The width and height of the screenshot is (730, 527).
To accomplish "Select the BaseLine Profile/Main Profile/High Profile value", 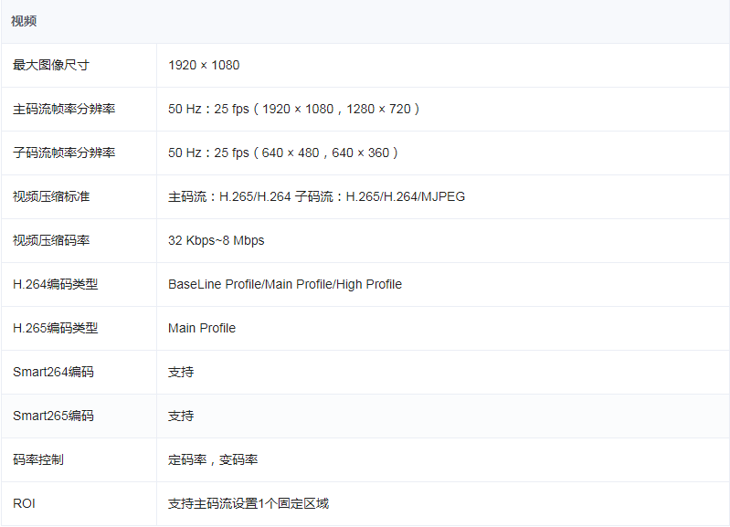I will click(284, 284).
